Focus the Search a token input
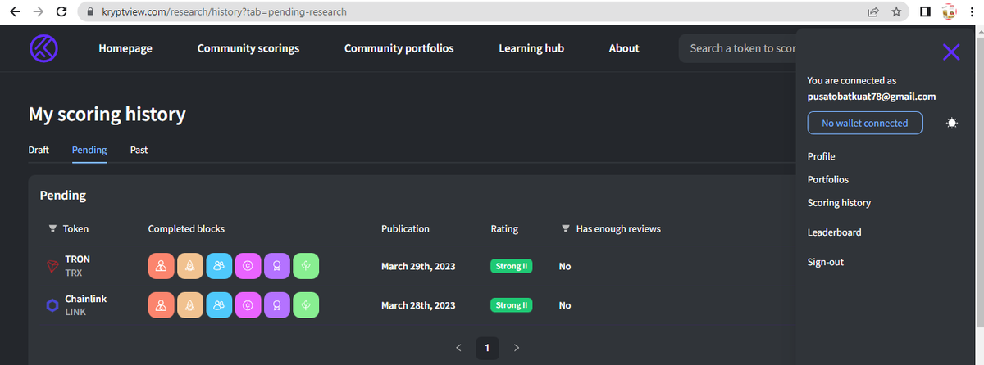984x365 pixels. pyautogui.click(x=738, y=48)
